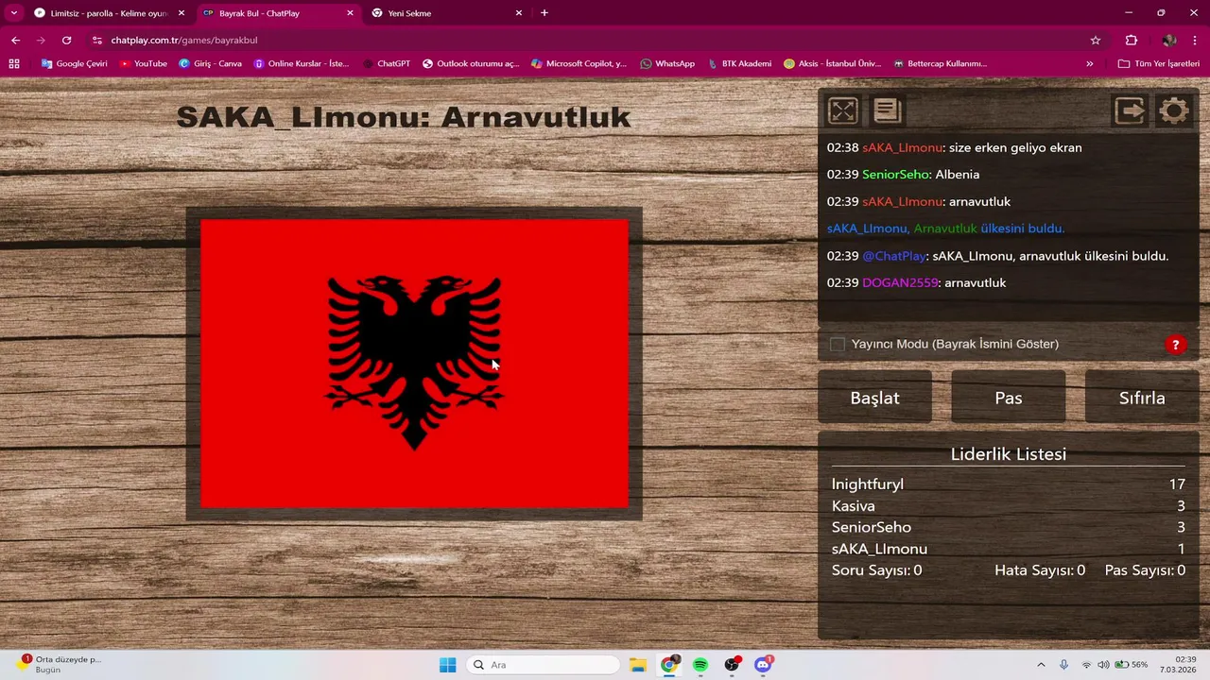The width and height of the screenshot is (1210, 680).
Task: Start the game with Başlat
Action: tap(874, 398)
